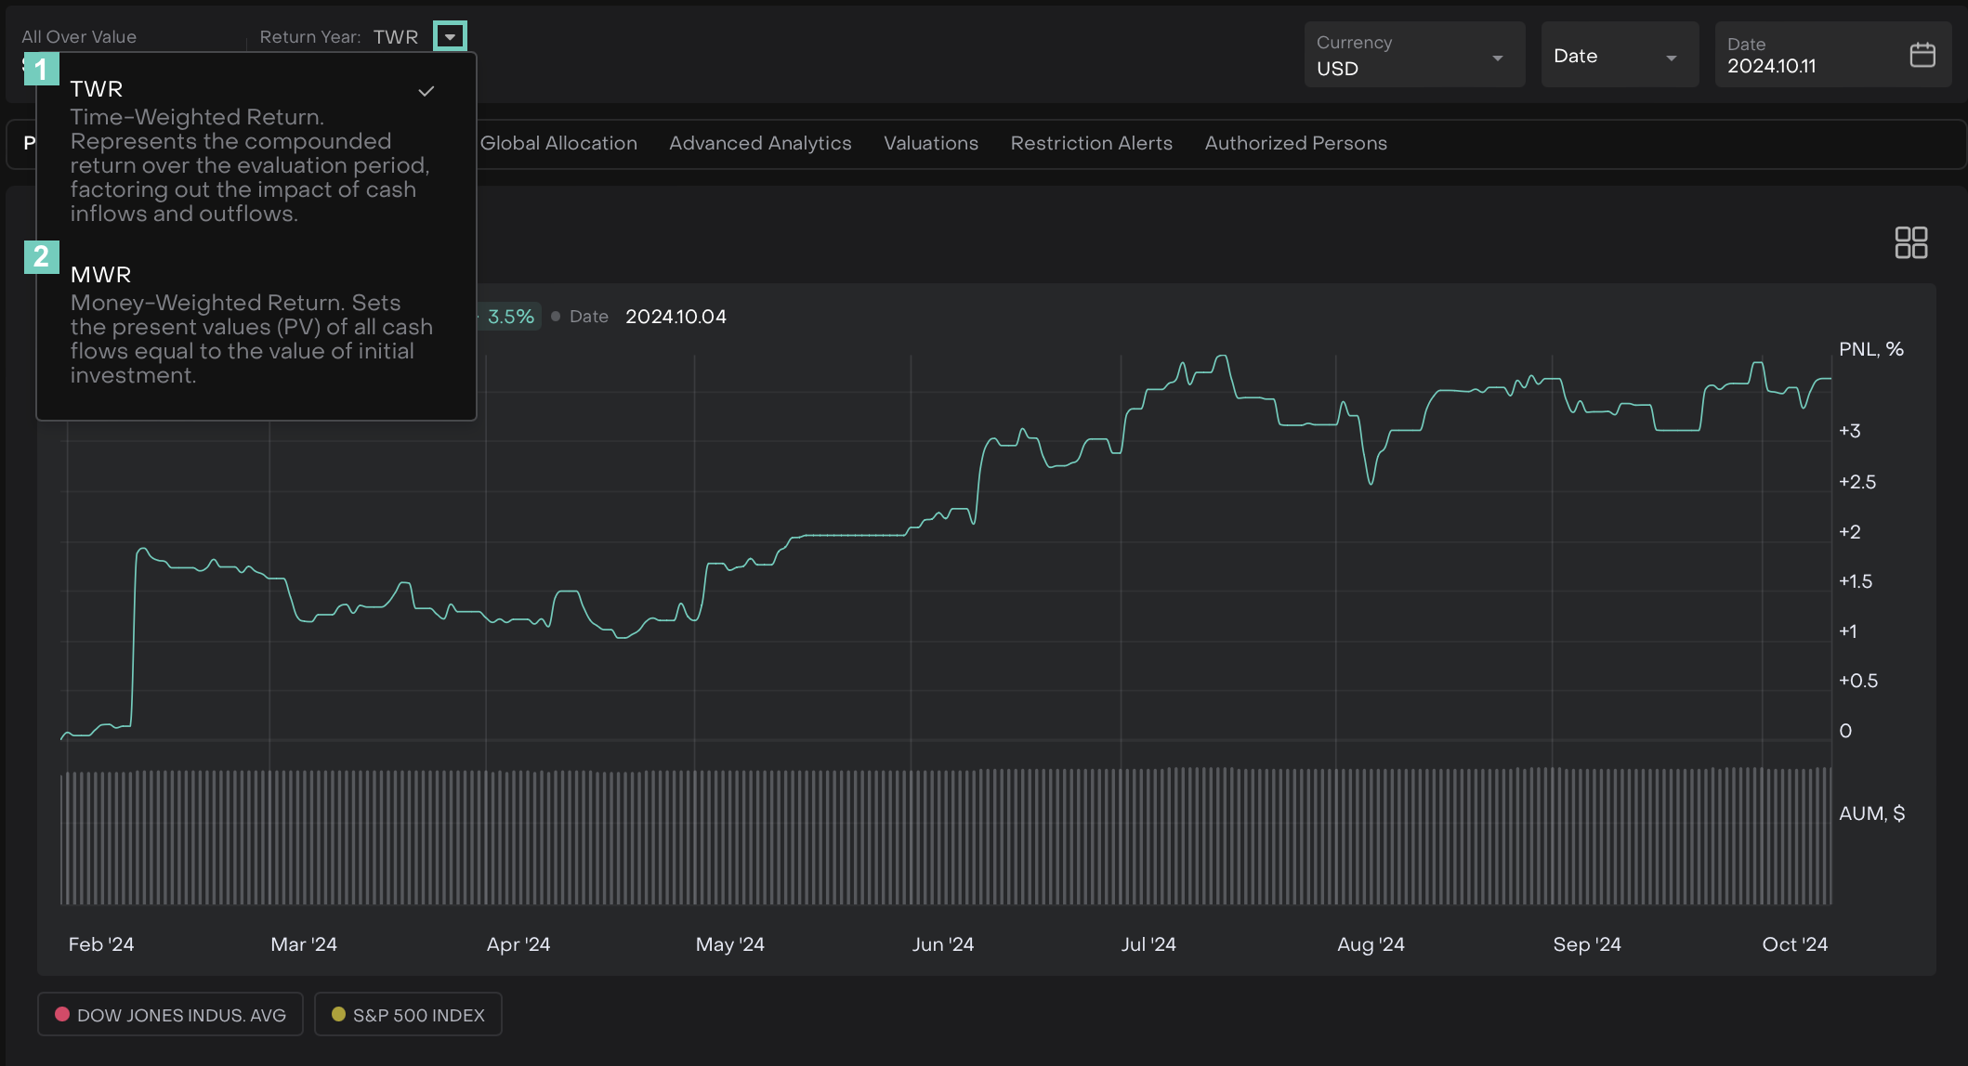The width and height of the screenshot is (1968, 1066).
Task: Click the grid layout view icon
Action: [x=1910, y=242]
